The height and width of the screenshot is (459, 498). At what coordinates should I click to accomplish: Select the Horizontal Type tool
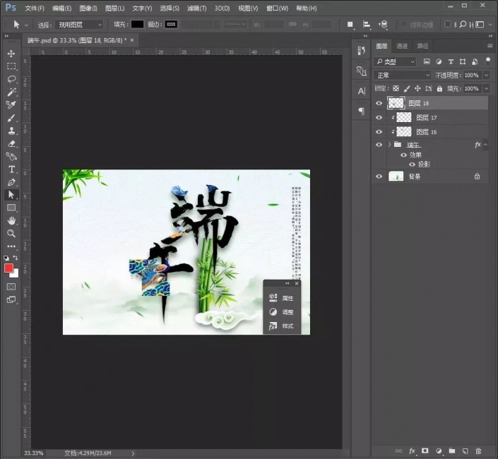click(11, 169)
